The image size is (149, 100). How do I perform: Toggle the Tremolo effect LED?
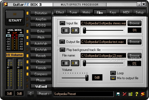[27, 68]
